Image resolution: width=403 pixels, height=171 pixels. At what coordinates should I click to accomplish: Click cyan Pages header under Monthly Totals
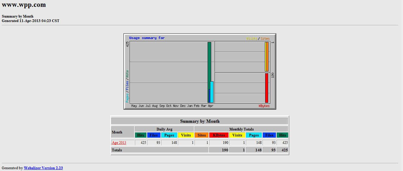pos(254,135)
